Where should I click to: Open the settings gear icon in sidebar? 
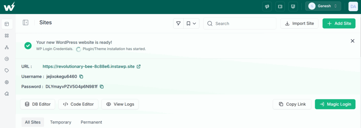pyautogui.click(x=7, y=82)
